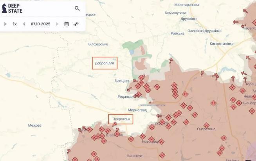Image resolution: width=256 pixels, height=161 pixels.
Task: Click the blue reservoir near Добропілля salient
Action: pos(131,52)
